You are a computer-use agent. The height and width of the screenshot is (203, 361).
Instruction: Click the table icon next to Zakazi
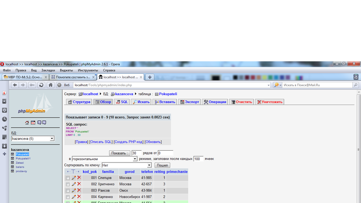[x=12, y=163]
